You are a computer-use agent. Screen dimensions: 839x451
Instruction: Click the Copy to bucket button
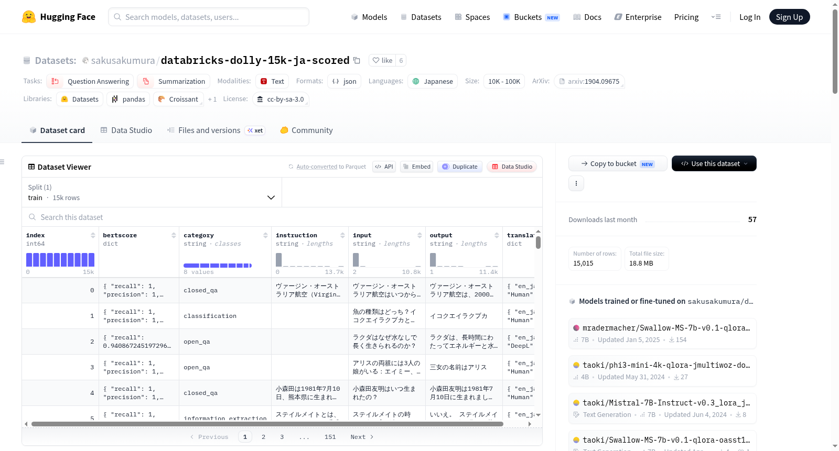tap(618, 163)
